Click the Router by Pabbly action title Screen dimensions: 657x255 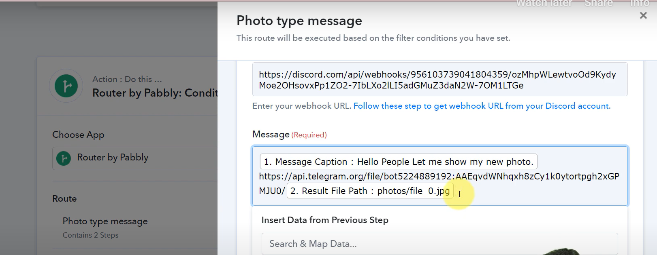pyautogui.click(x=155, y=93)
